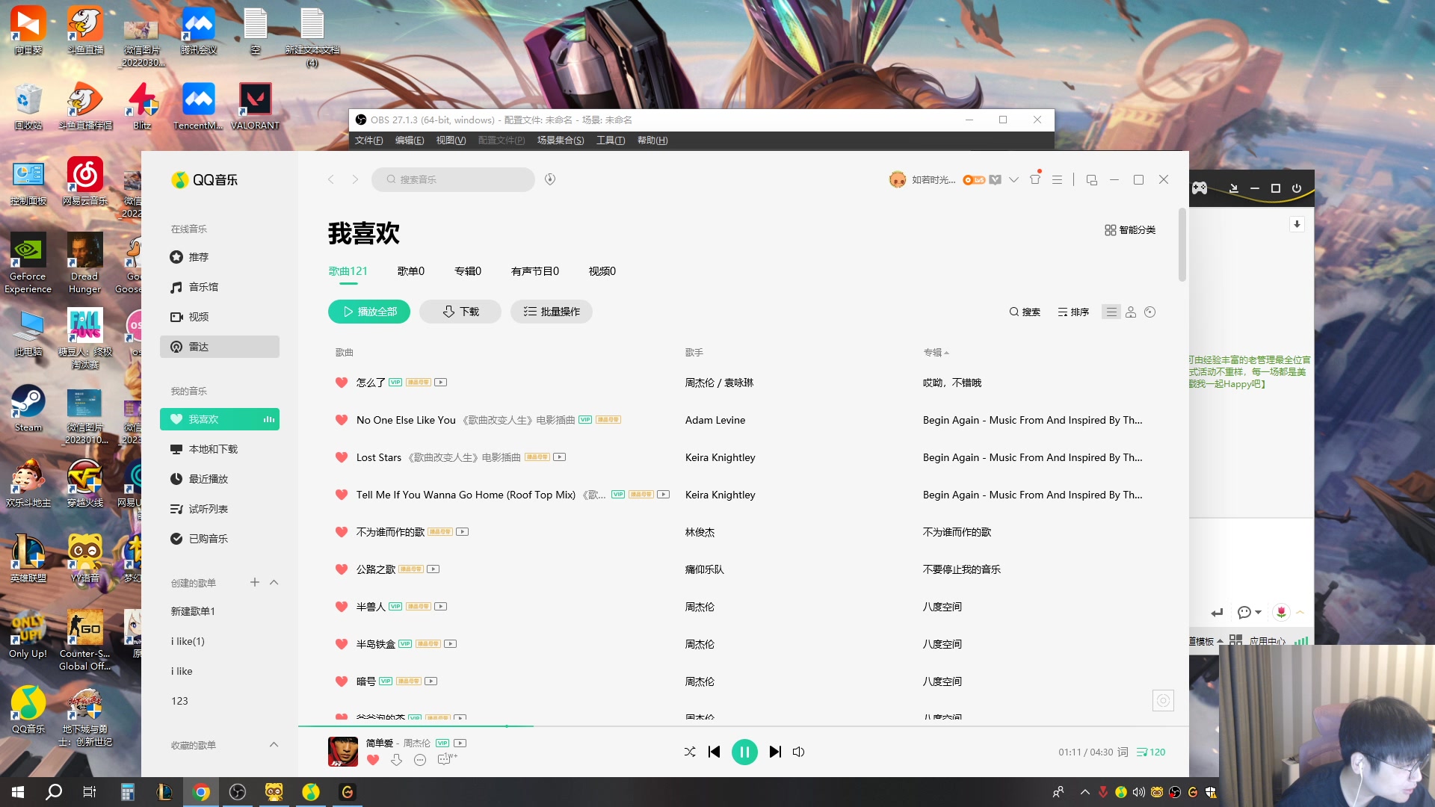Go forward with the right arrow
Screen dimensions: 1435x807
[x=355, y=179]
